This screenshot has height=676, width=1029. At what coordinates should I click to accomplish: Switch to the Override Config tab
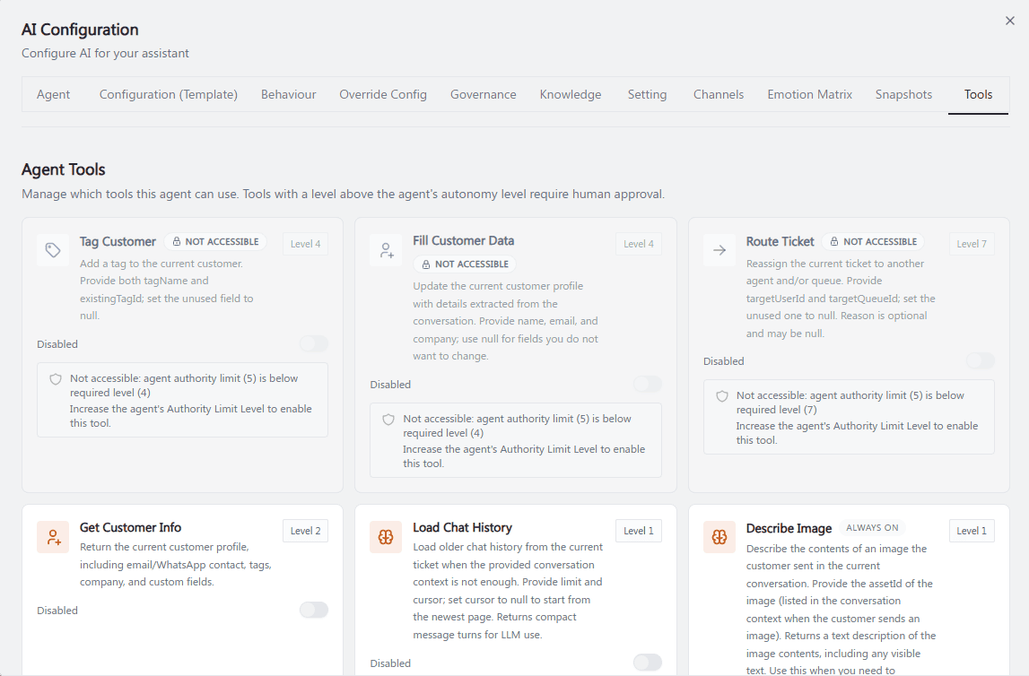(383, 94)
